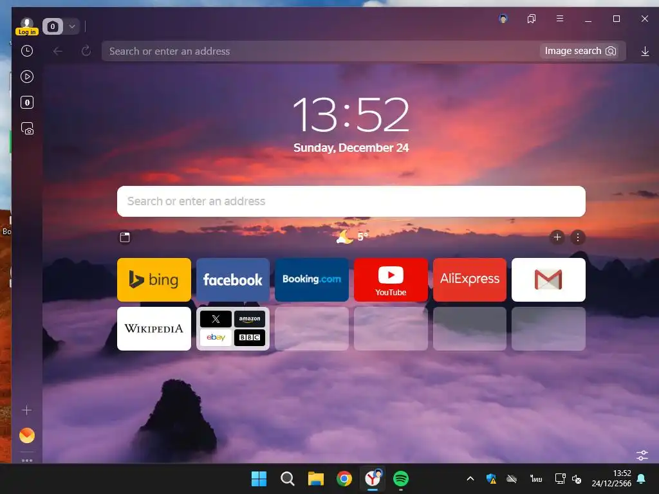
Task: Open the taskbar clock 13:52 24/12/2566
Action: click(611, 479)
